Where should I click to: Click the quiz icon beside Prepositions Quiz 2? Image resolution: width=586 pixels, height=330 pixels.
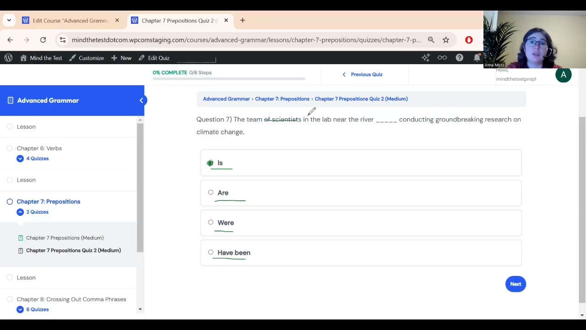21,250
